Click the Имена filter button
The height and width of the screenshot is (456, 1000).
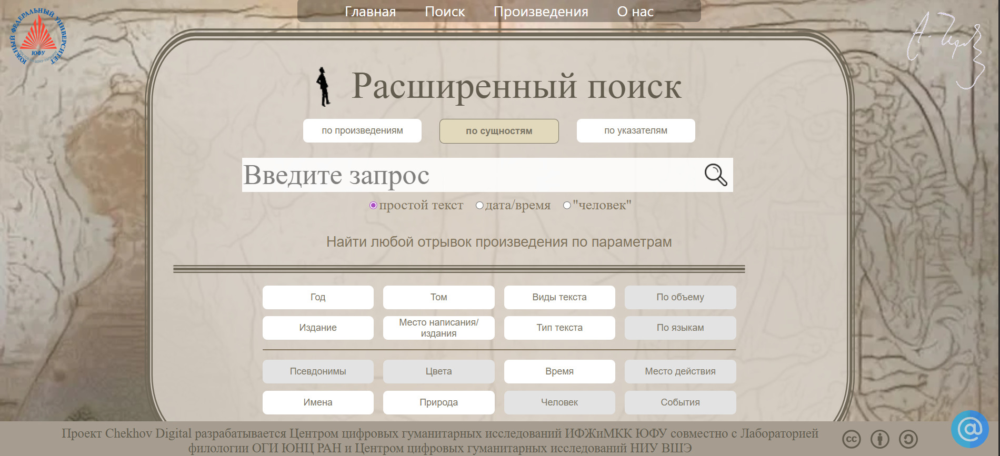coord(318,402)
